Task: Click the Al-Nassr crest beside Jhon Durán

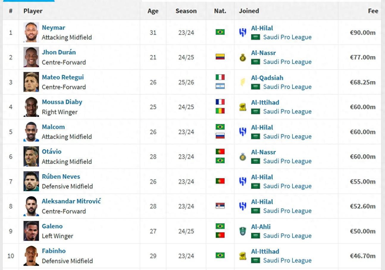Action: pyautogui.click(x=243, y=57)
